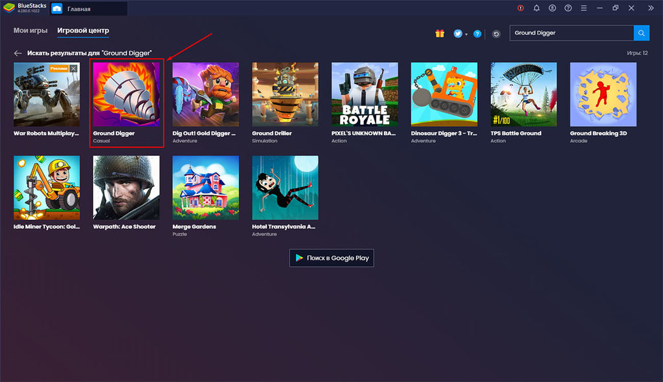
Task: Click the Ground Breaking 3D title
Action: coord(598,133)
